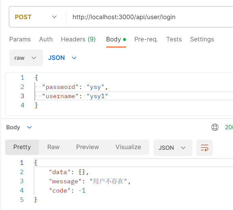Switch to the Settings tab
This screenshot has width=233, height=210.
[202, 39]
